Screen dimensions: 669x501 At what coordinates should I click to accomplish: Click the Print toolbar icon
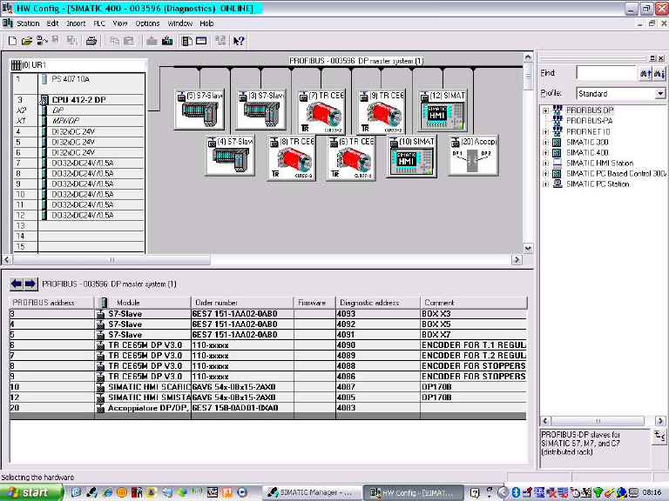[91, 41]
